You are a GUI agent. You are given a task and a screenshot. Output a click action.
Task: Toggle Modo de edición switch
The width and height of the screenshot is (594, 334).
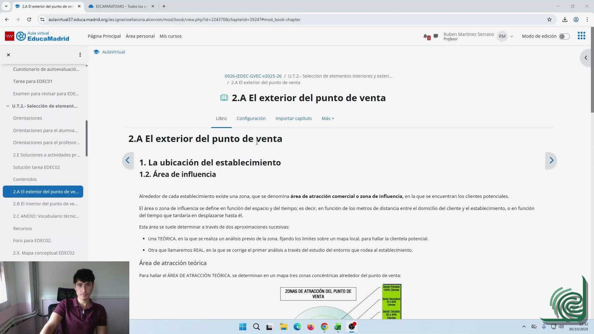(x=564, y=36)
